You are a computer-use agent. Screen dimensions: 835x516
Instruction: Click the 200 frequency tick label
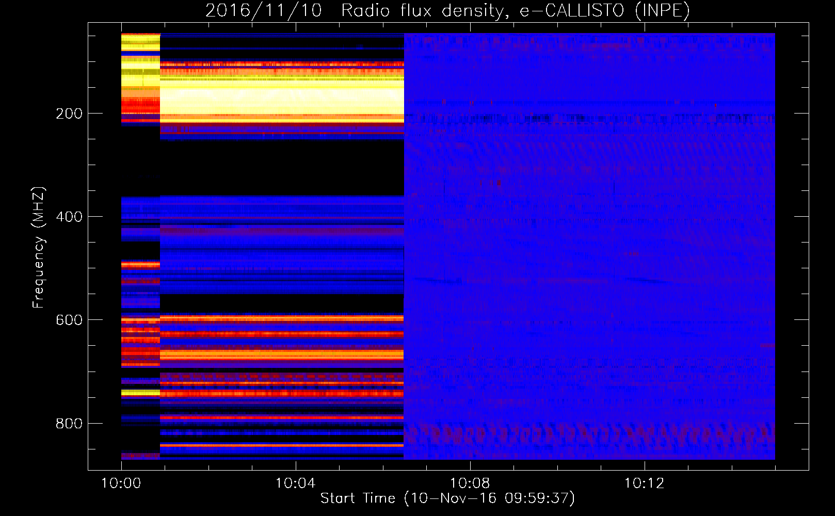click(69, 114)
